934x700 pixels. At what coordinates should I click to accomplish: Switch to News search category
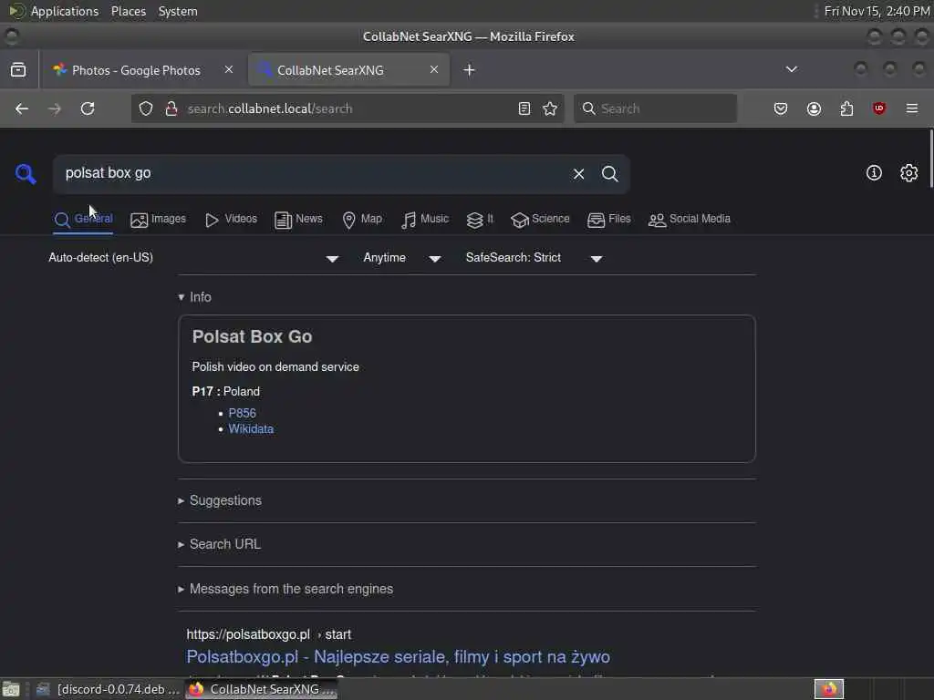(x=298, y=219)
